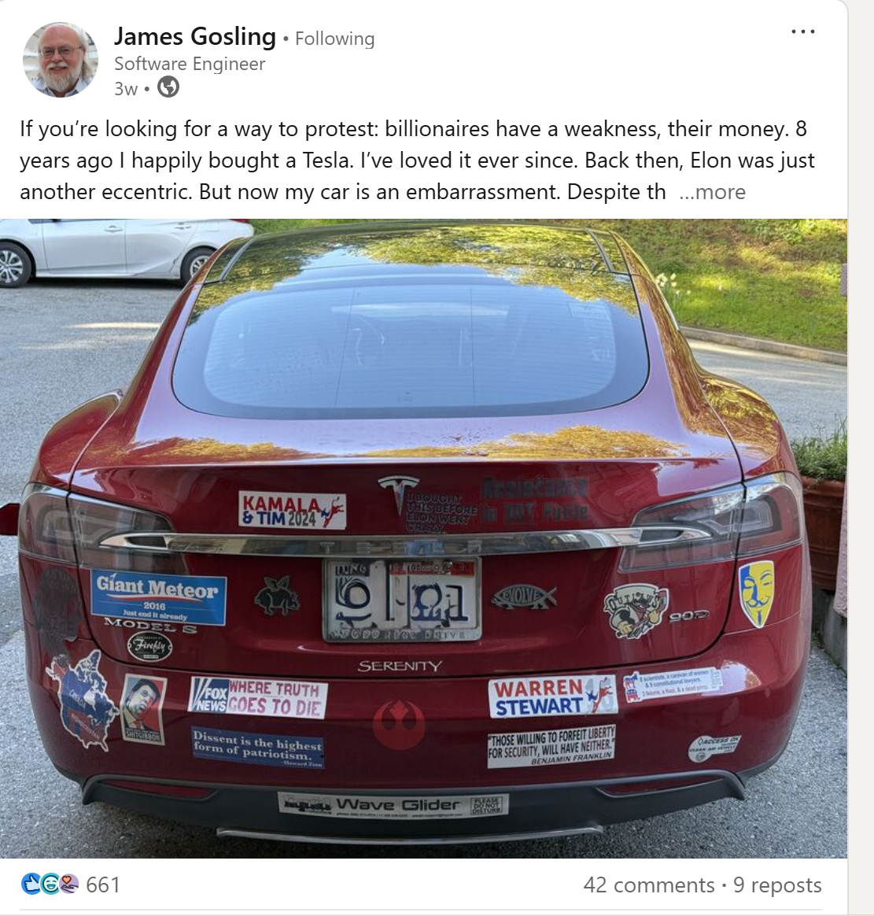Open James Gosling name link
The height and width of the screenshot is (916, 874).
(195, 37)
